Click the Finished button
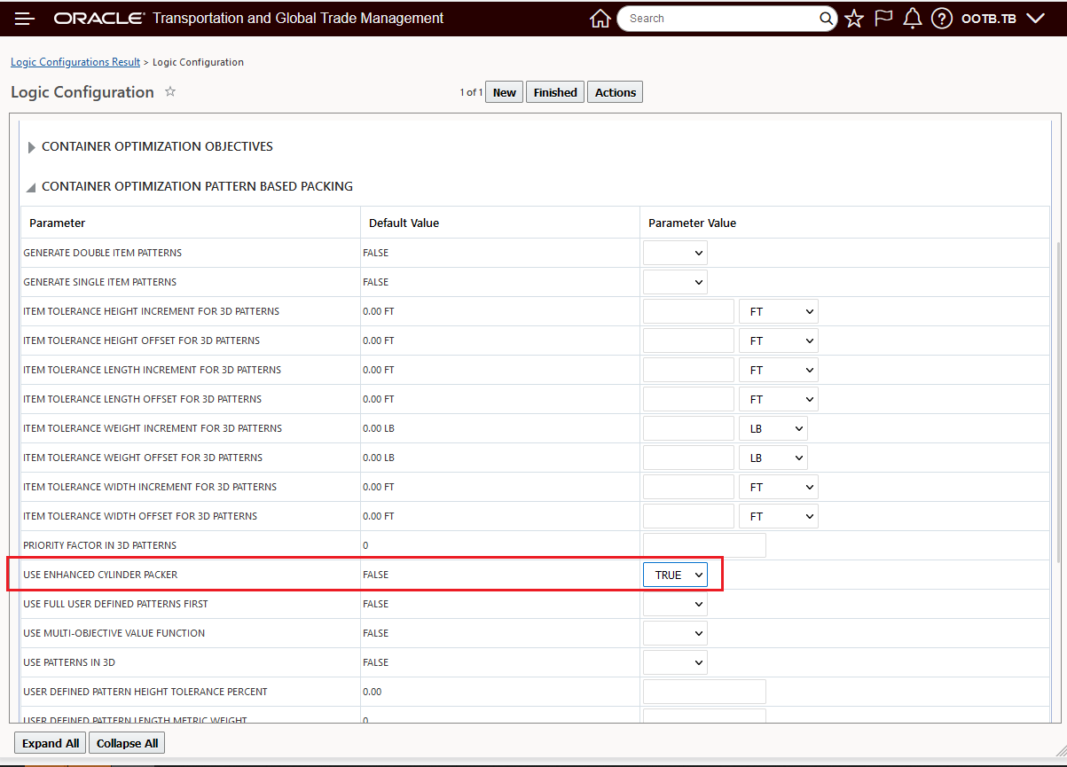Image resolution: width=1067 pixels, height=767 pixels. 555,92
